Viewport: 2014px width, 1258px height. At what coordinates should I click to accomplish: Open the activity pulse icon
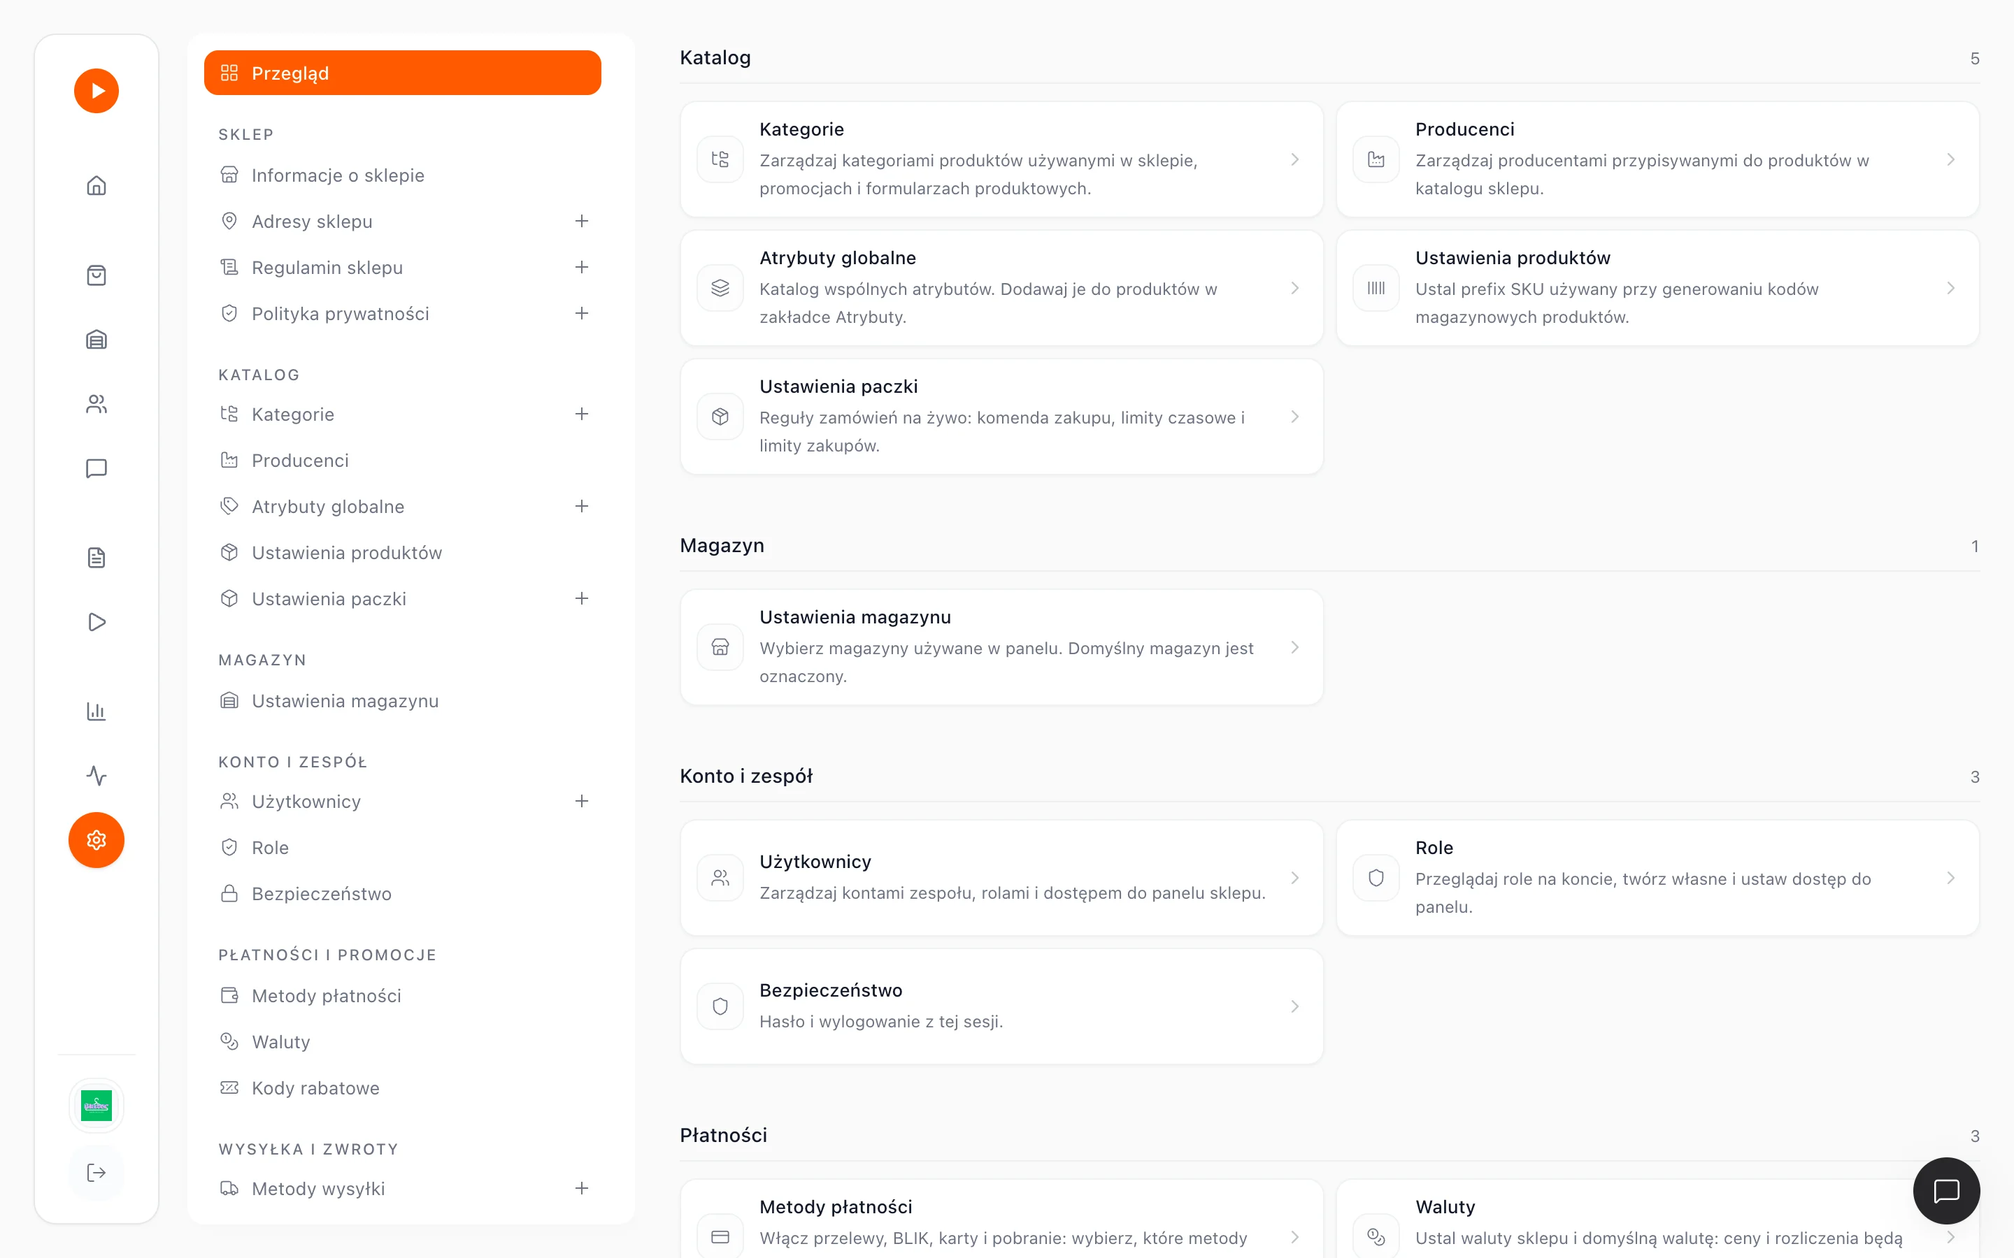(97, 776)
